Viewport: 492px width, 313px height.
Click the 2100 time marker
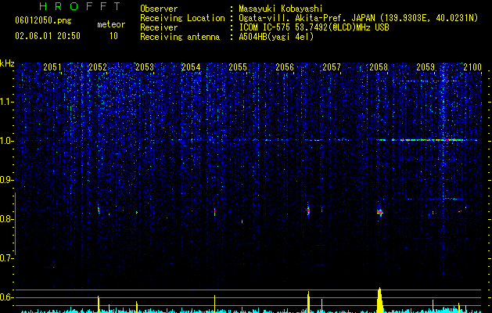coord(472,67)
